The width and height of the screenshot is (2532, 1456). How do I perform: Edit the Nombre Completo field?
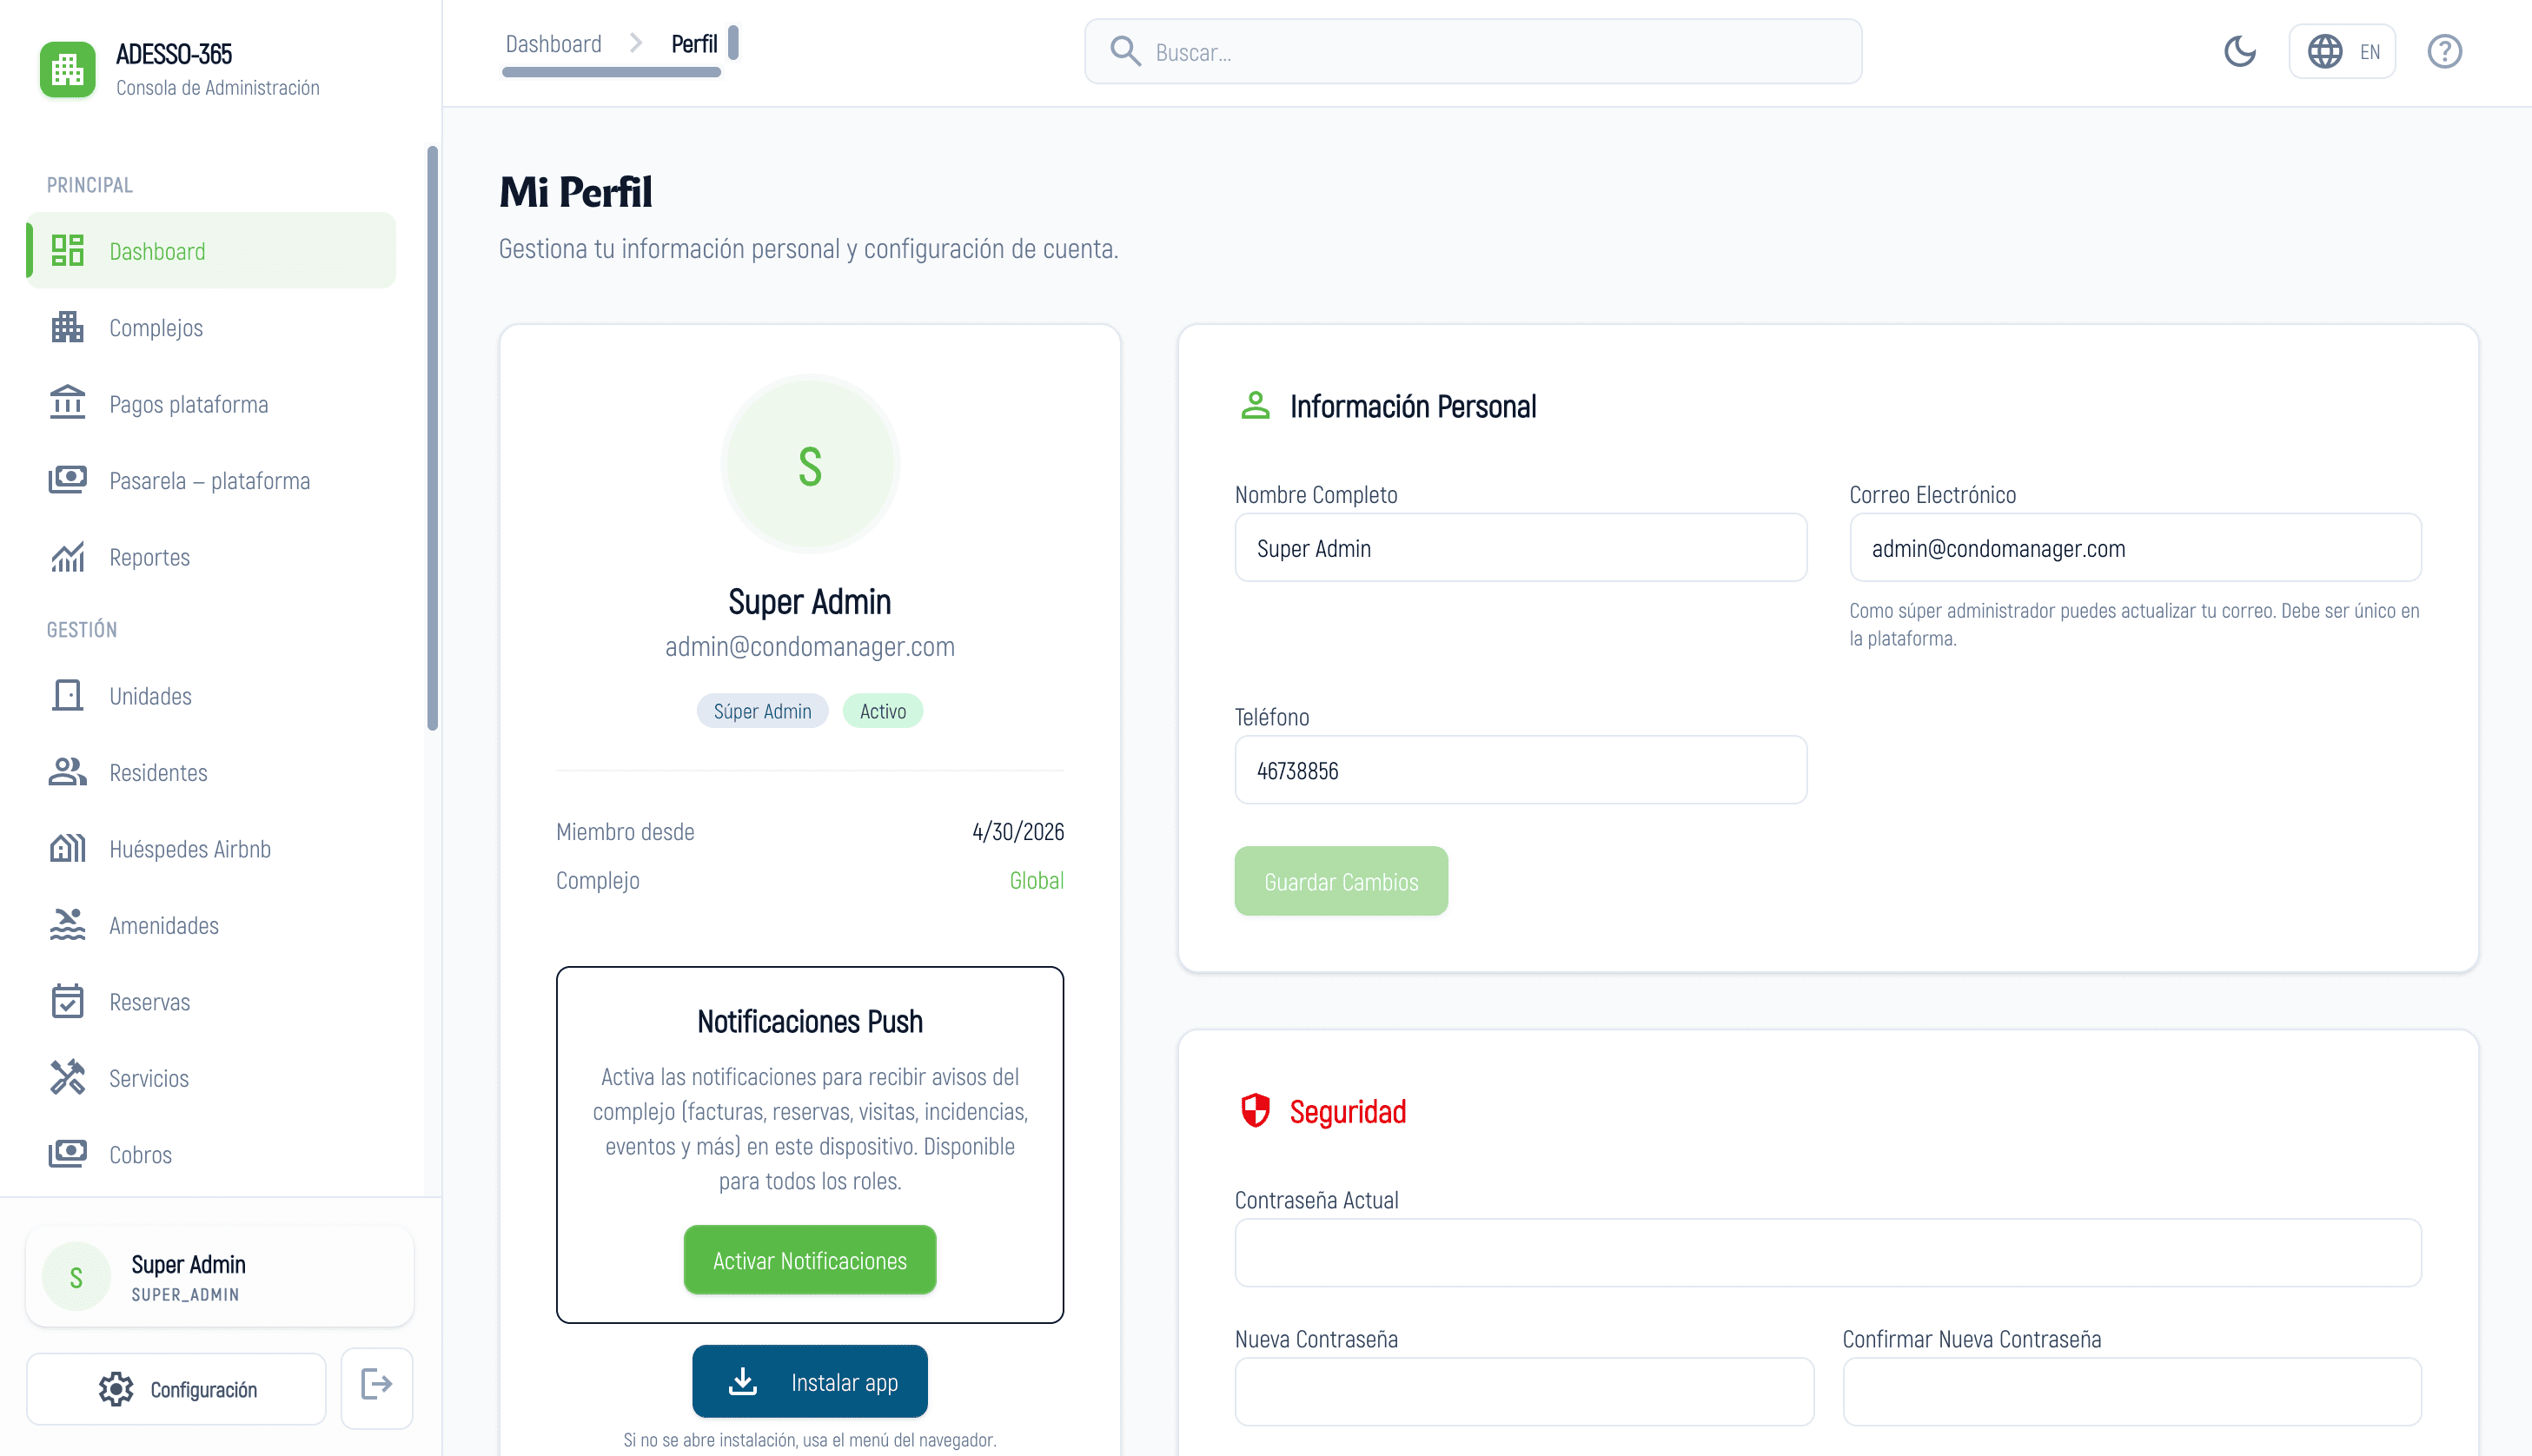[1520, 547]
